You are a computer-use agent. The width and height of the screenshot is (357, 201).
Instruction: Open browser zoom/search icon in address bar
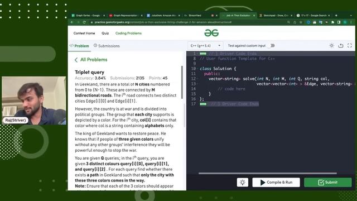pos(288,22)
